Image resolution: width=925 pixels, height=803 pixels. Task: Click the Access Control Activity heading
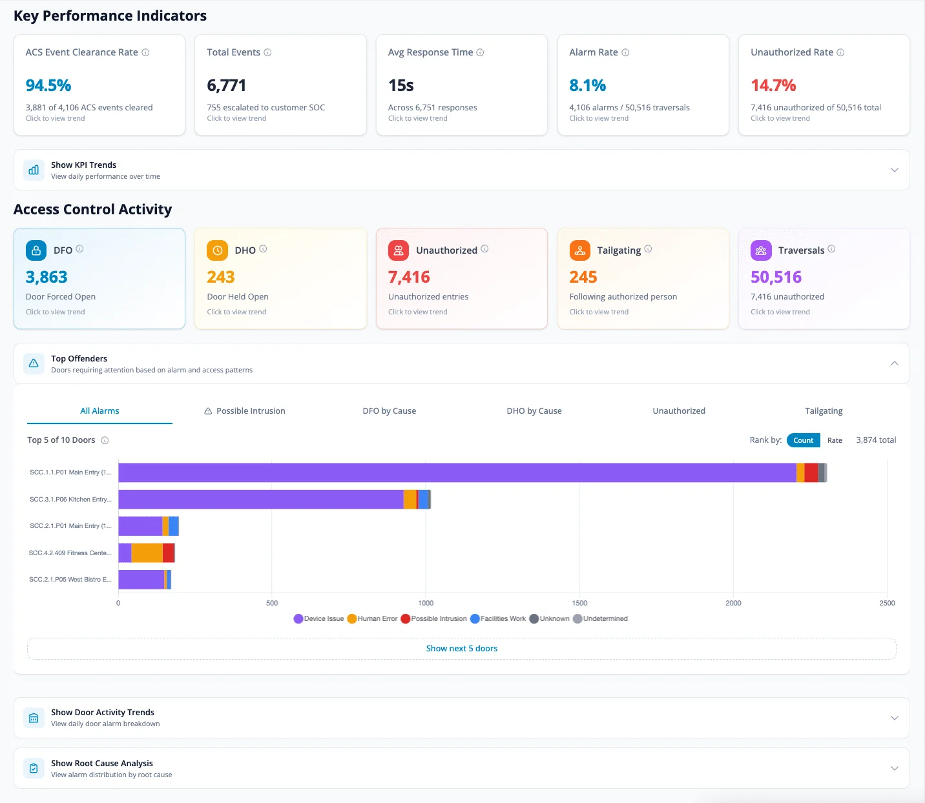click(93, 210)
